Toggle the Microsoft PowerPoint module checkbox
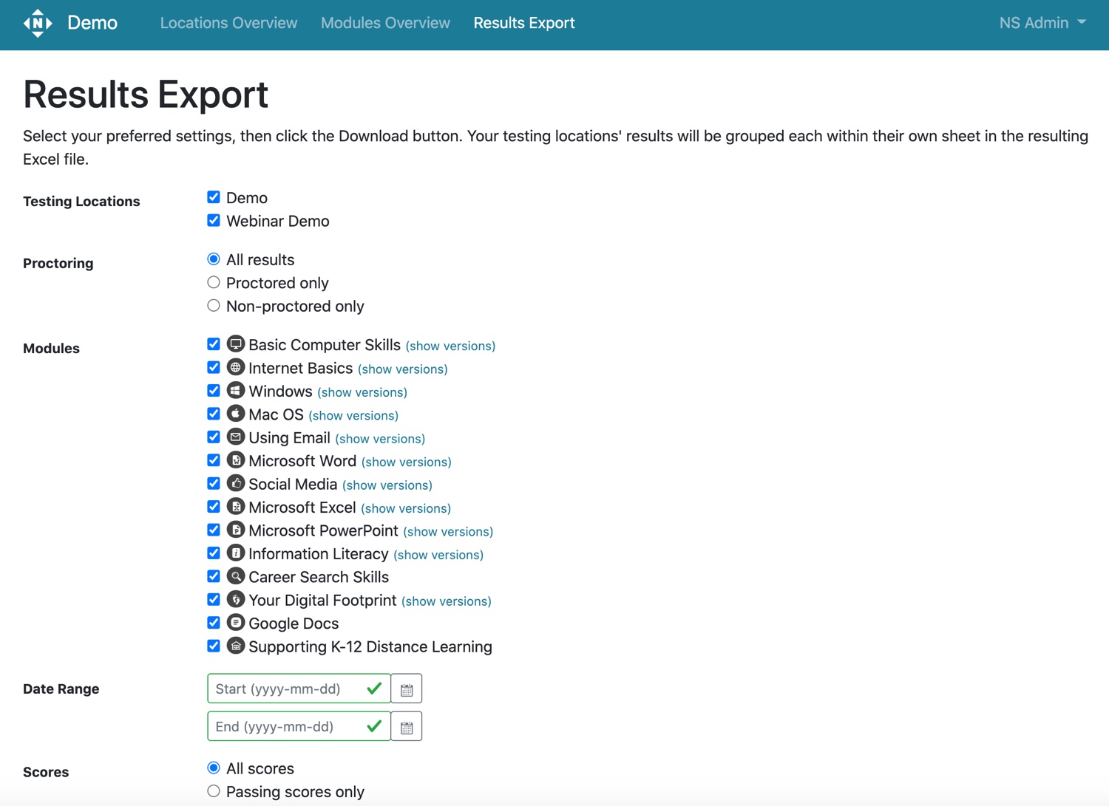The height and width of the screenshot is (806, 1109). [214, 530]
